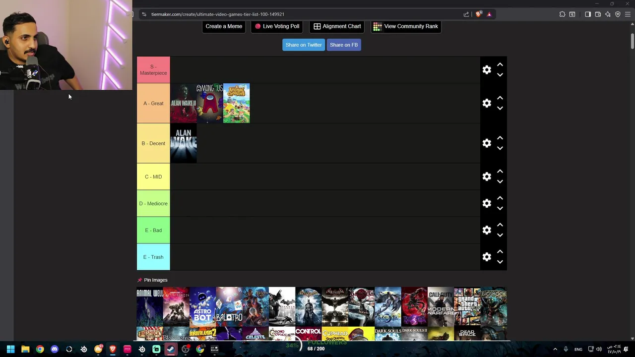Select Among Us image in A tier
635x357 pixels.
[210, 103]
